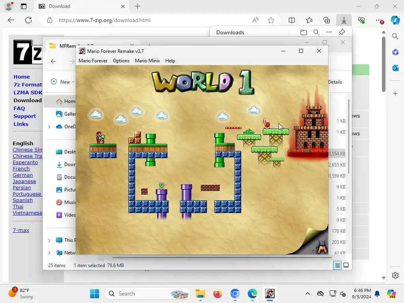
Task: Expand Network in navigation pane
Action: click(x=49, y=253)
